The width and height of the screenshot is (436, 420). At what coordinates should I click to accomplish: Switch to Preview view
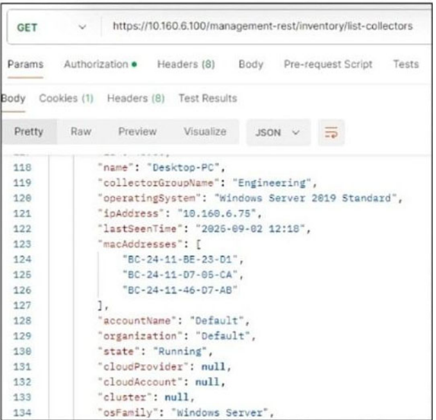click(x=137, y=132)
